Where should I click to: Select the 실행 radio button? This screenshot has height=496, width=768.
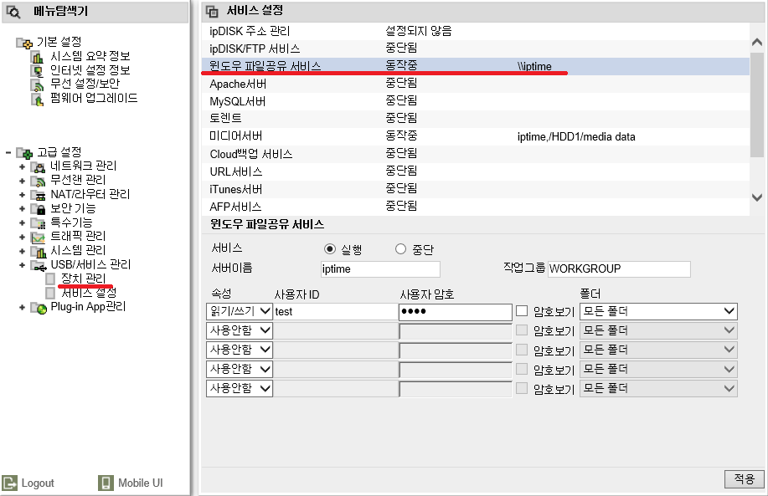330,249
